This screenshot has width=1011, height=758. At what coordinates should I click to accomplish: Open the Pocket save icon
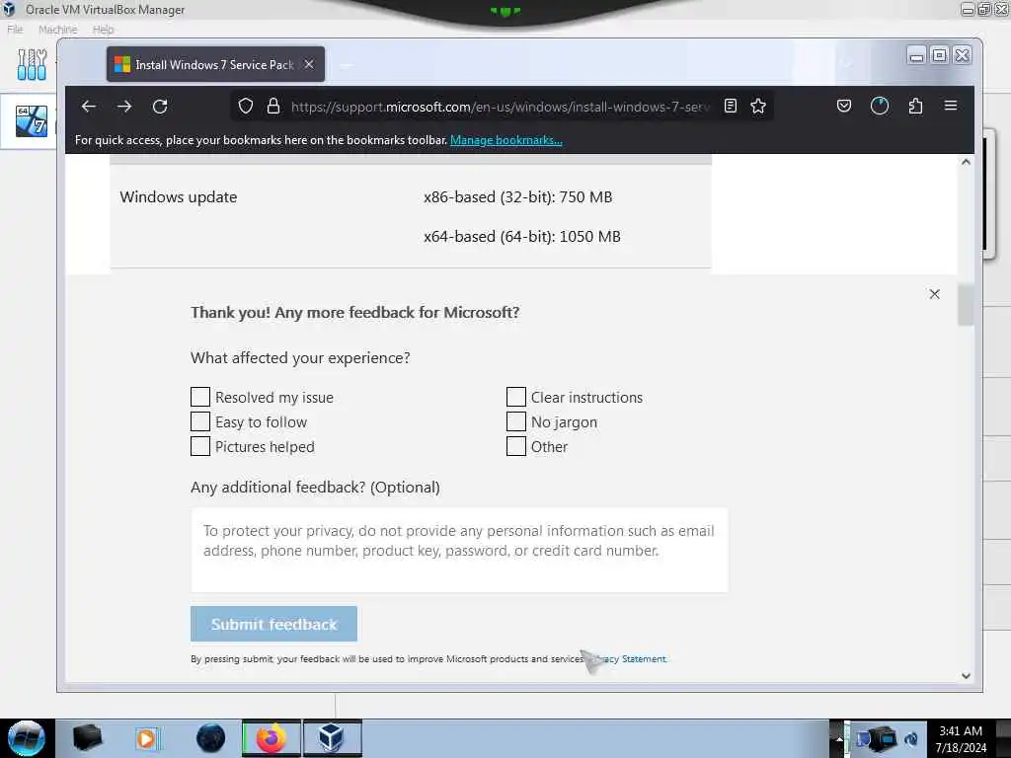(x=844, y=107)
